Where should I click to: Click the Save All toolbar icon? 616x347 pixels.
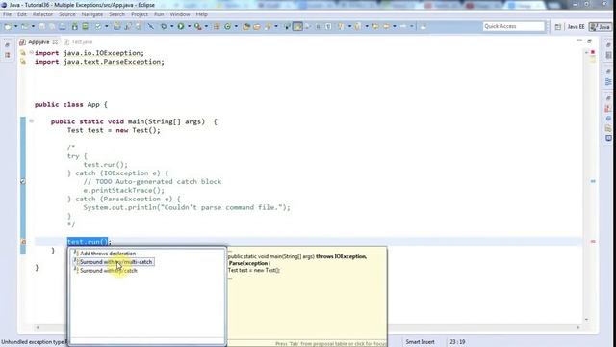click(x=51, y=26)
